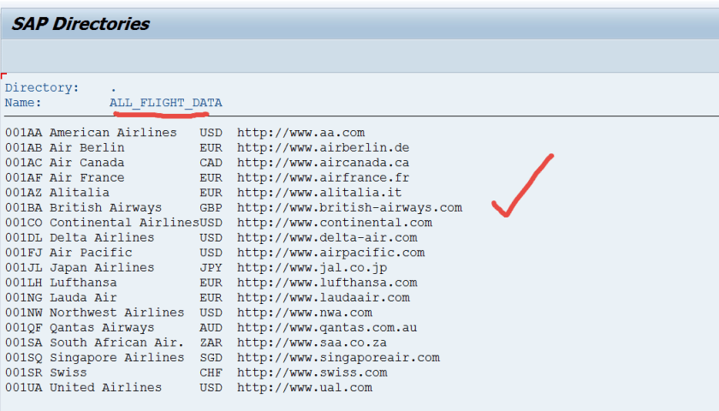This screenshot has width=719, height=411.
Task: Click the http://www.ual.com URL
Action: 305,388
